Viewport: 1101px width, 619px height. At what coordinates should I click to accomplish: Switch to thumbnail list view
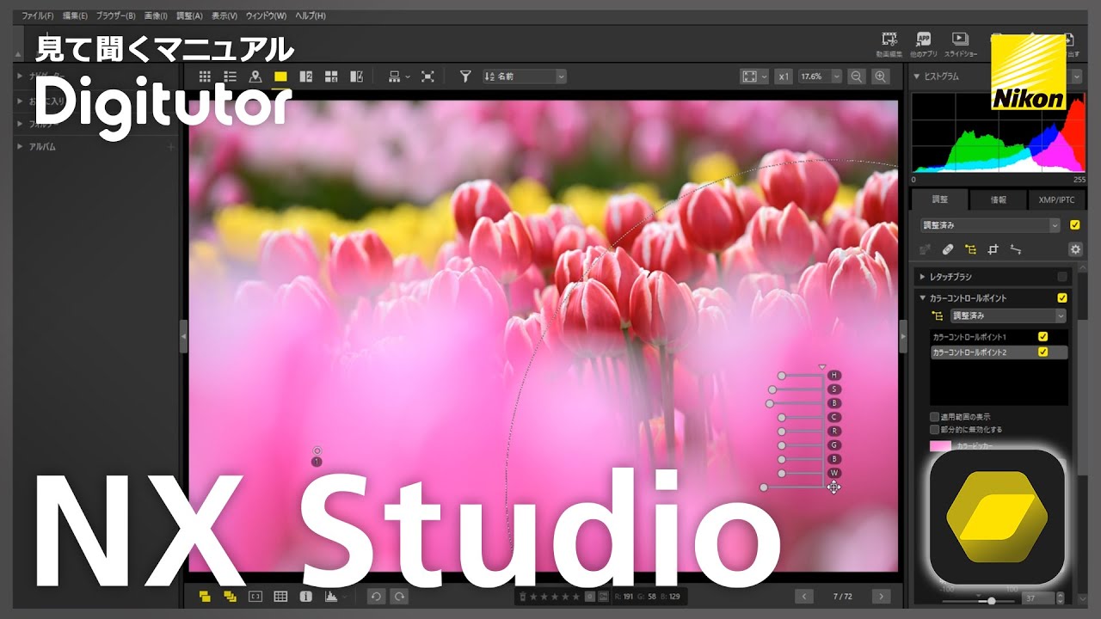click(230, 77)
